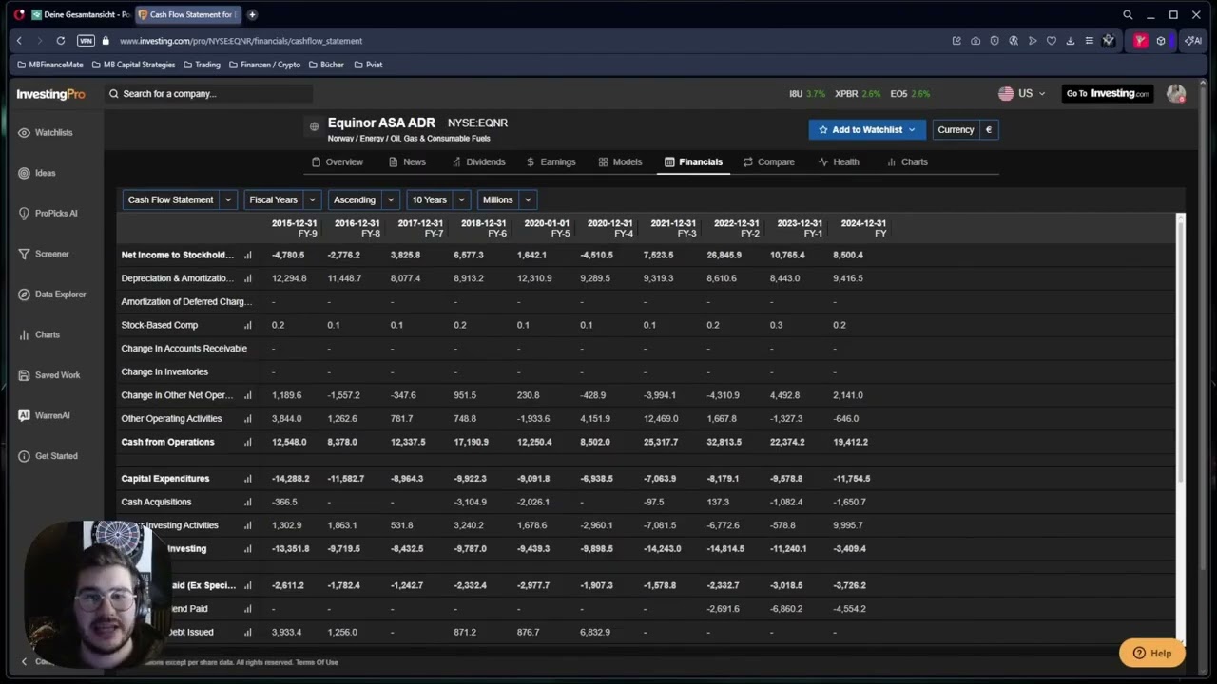Open MBFinanceMate bookmark folder

(50, 65)
